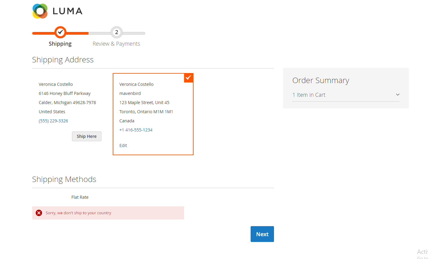Click the Ship Here button
The width and height of the screenshot is (428, 259).
pos(87,136)
